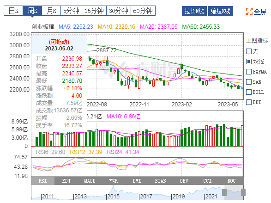Click the 创业板指 index name label
271x203 pixels.
tap(43, 27)
